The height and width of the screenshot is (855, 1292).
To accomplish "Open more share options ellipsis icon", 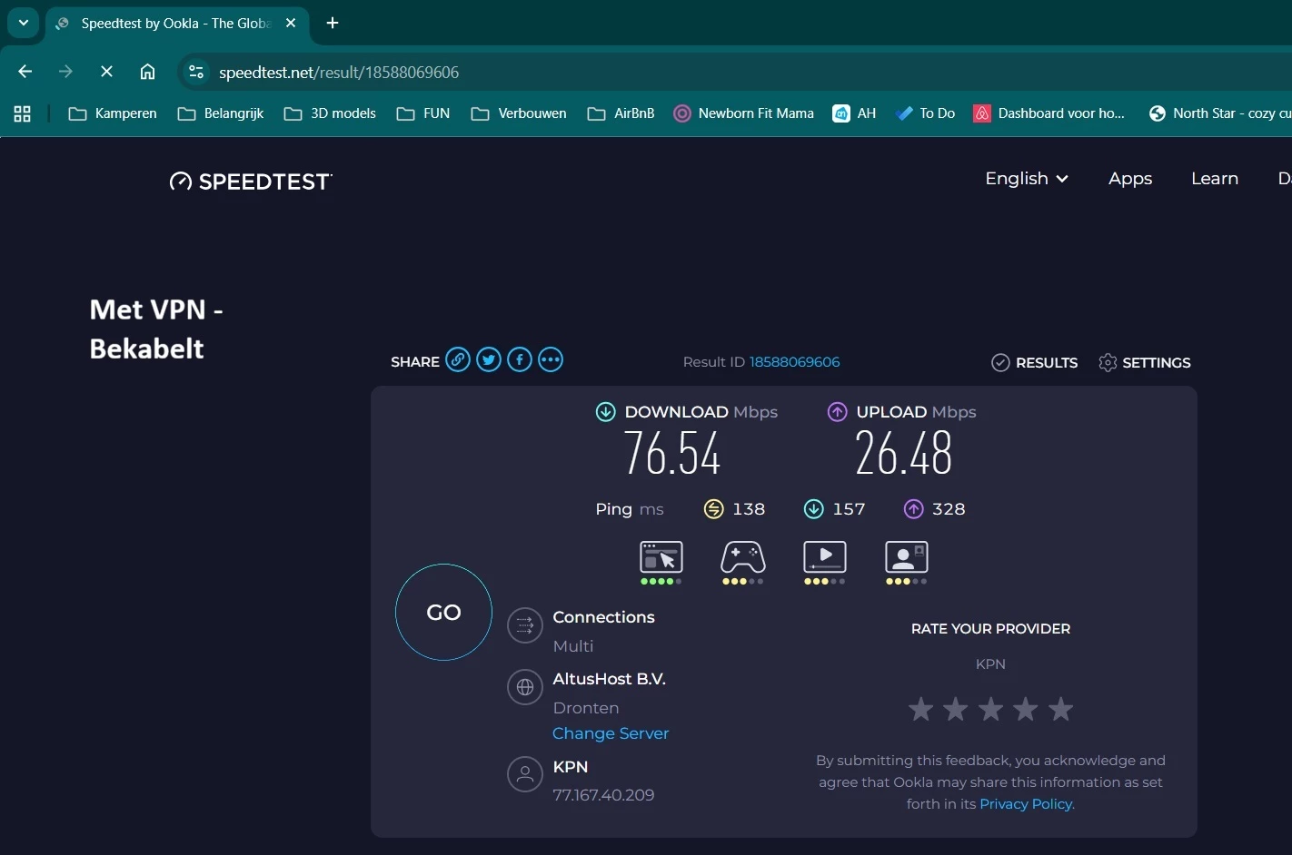I will 551,360.
